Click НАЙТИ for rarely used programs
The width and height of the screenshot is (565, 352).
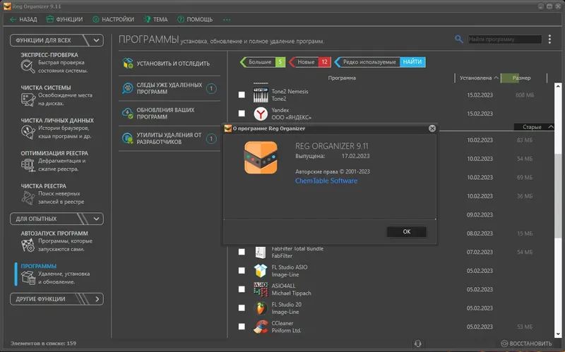(x=412, y=62)
